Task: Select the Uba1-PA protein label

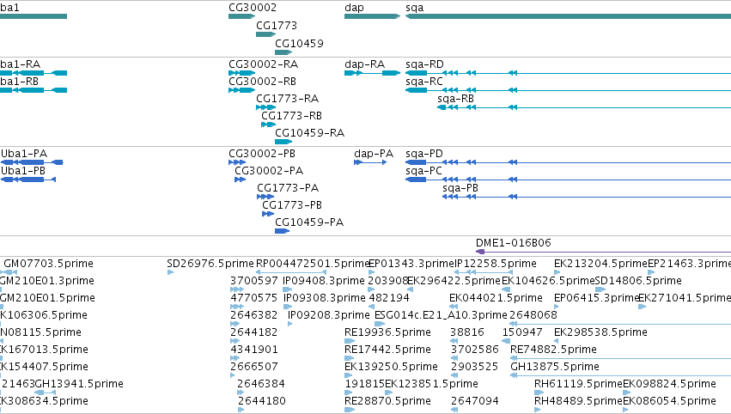Action: point(24,154)
